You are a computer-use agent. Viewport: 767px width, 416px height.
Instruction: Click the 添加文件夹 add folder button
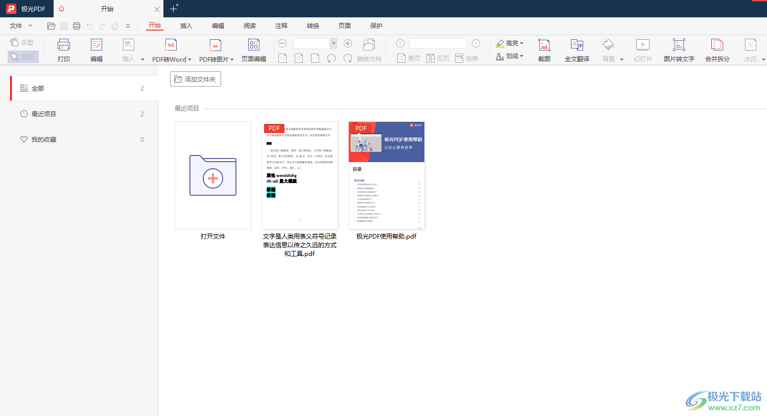[196, 79]
